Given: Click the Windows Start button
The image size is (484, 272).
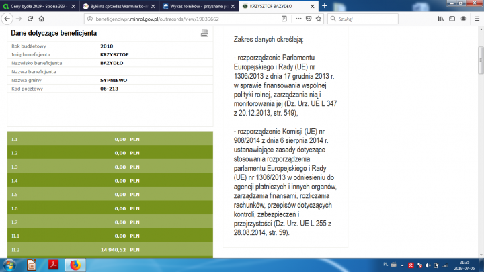Looking at the screenshot, I should 9,265.
